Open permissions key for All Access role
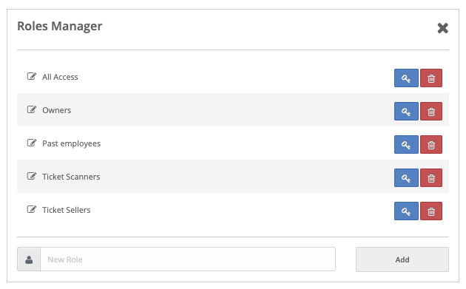The width and height of the screenshot is (466, 289). (x=406, y=78)
